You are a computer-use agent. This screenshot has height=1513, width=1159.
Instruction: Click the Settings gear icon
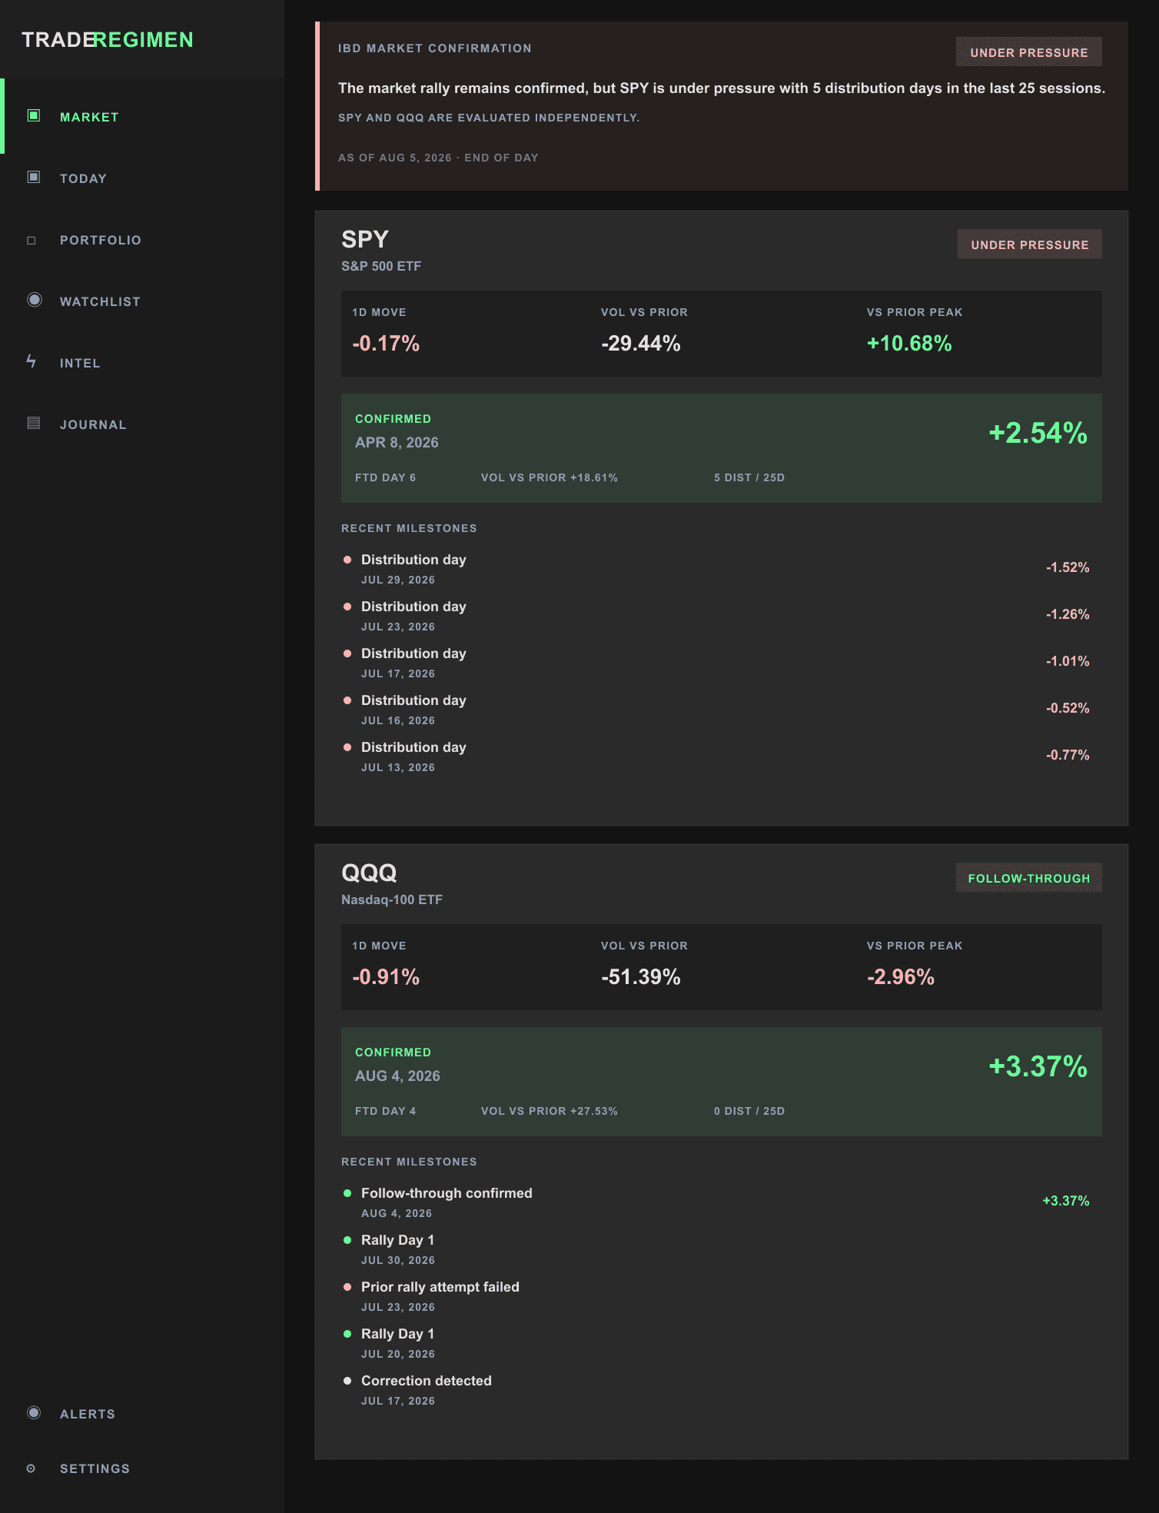tap(31, 1468)
